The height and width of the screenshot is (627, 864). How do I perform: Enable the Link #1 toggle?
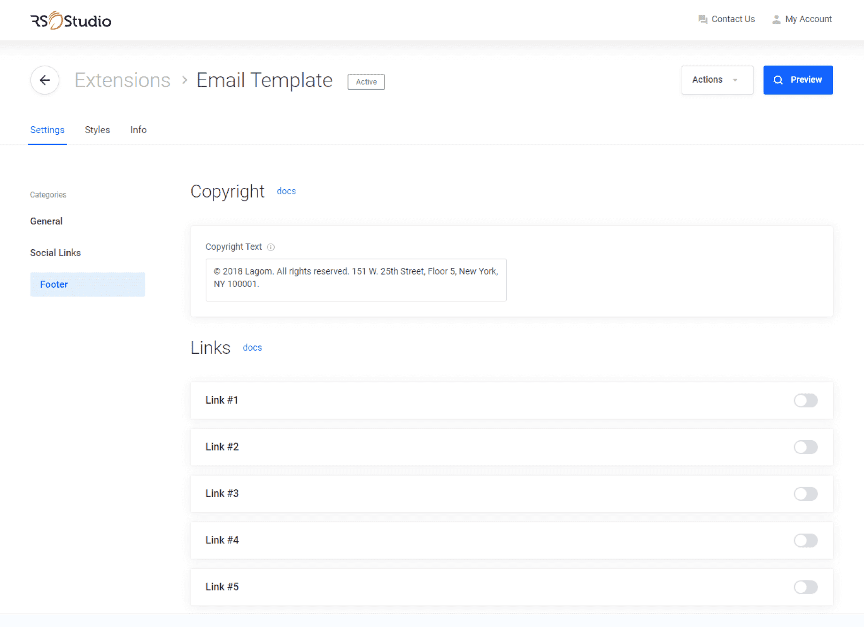pos(805,400)
